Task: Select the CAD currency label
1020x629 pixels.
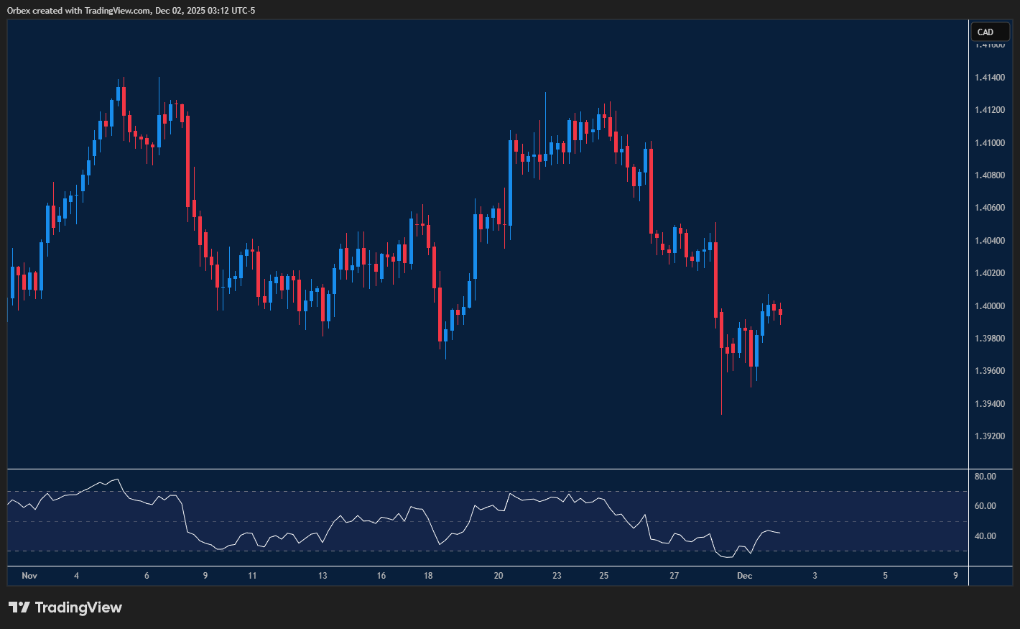Action: (x=990, y=32)
